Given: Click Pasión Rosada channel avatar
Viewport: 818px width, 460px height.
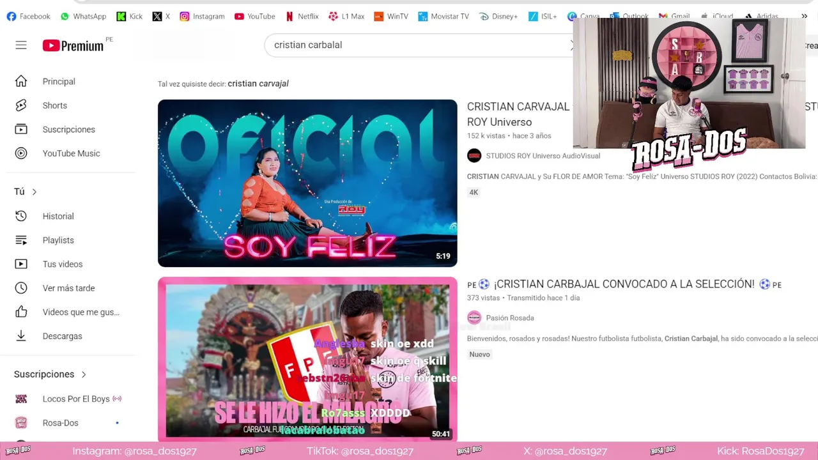Looking at the screenshot, I should tap(474, 318).
